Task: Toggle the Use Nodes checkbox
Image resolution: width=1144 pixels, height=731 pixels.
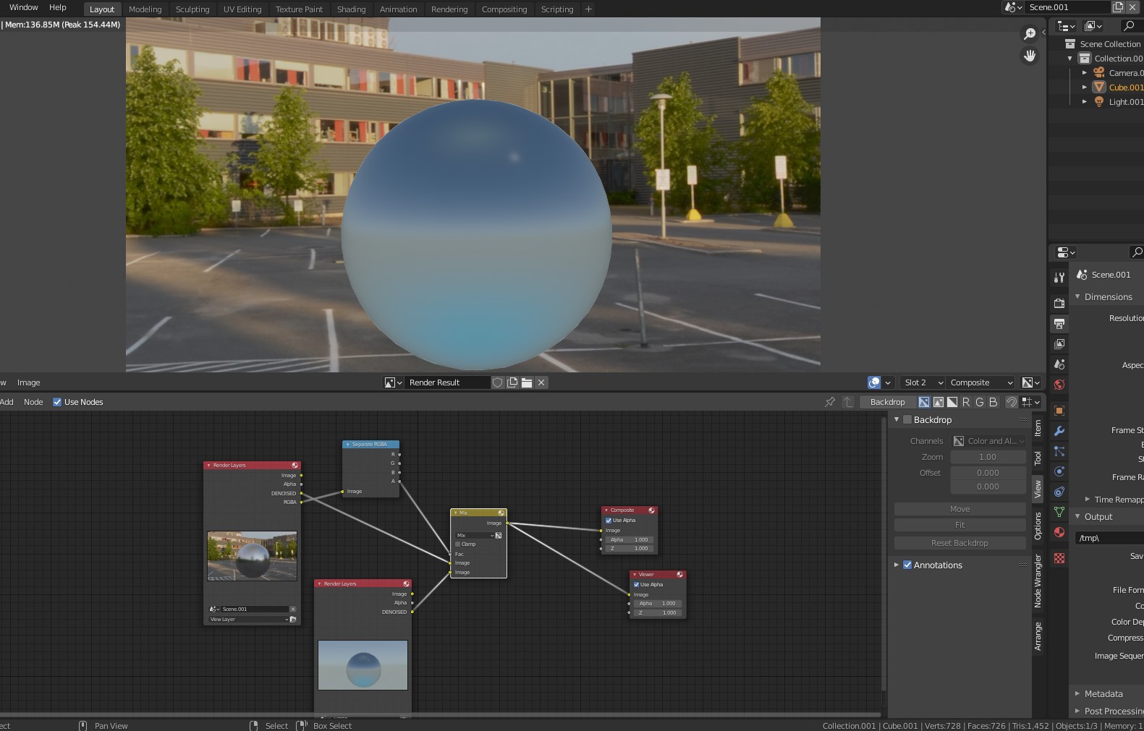Action: coord(57,402)
